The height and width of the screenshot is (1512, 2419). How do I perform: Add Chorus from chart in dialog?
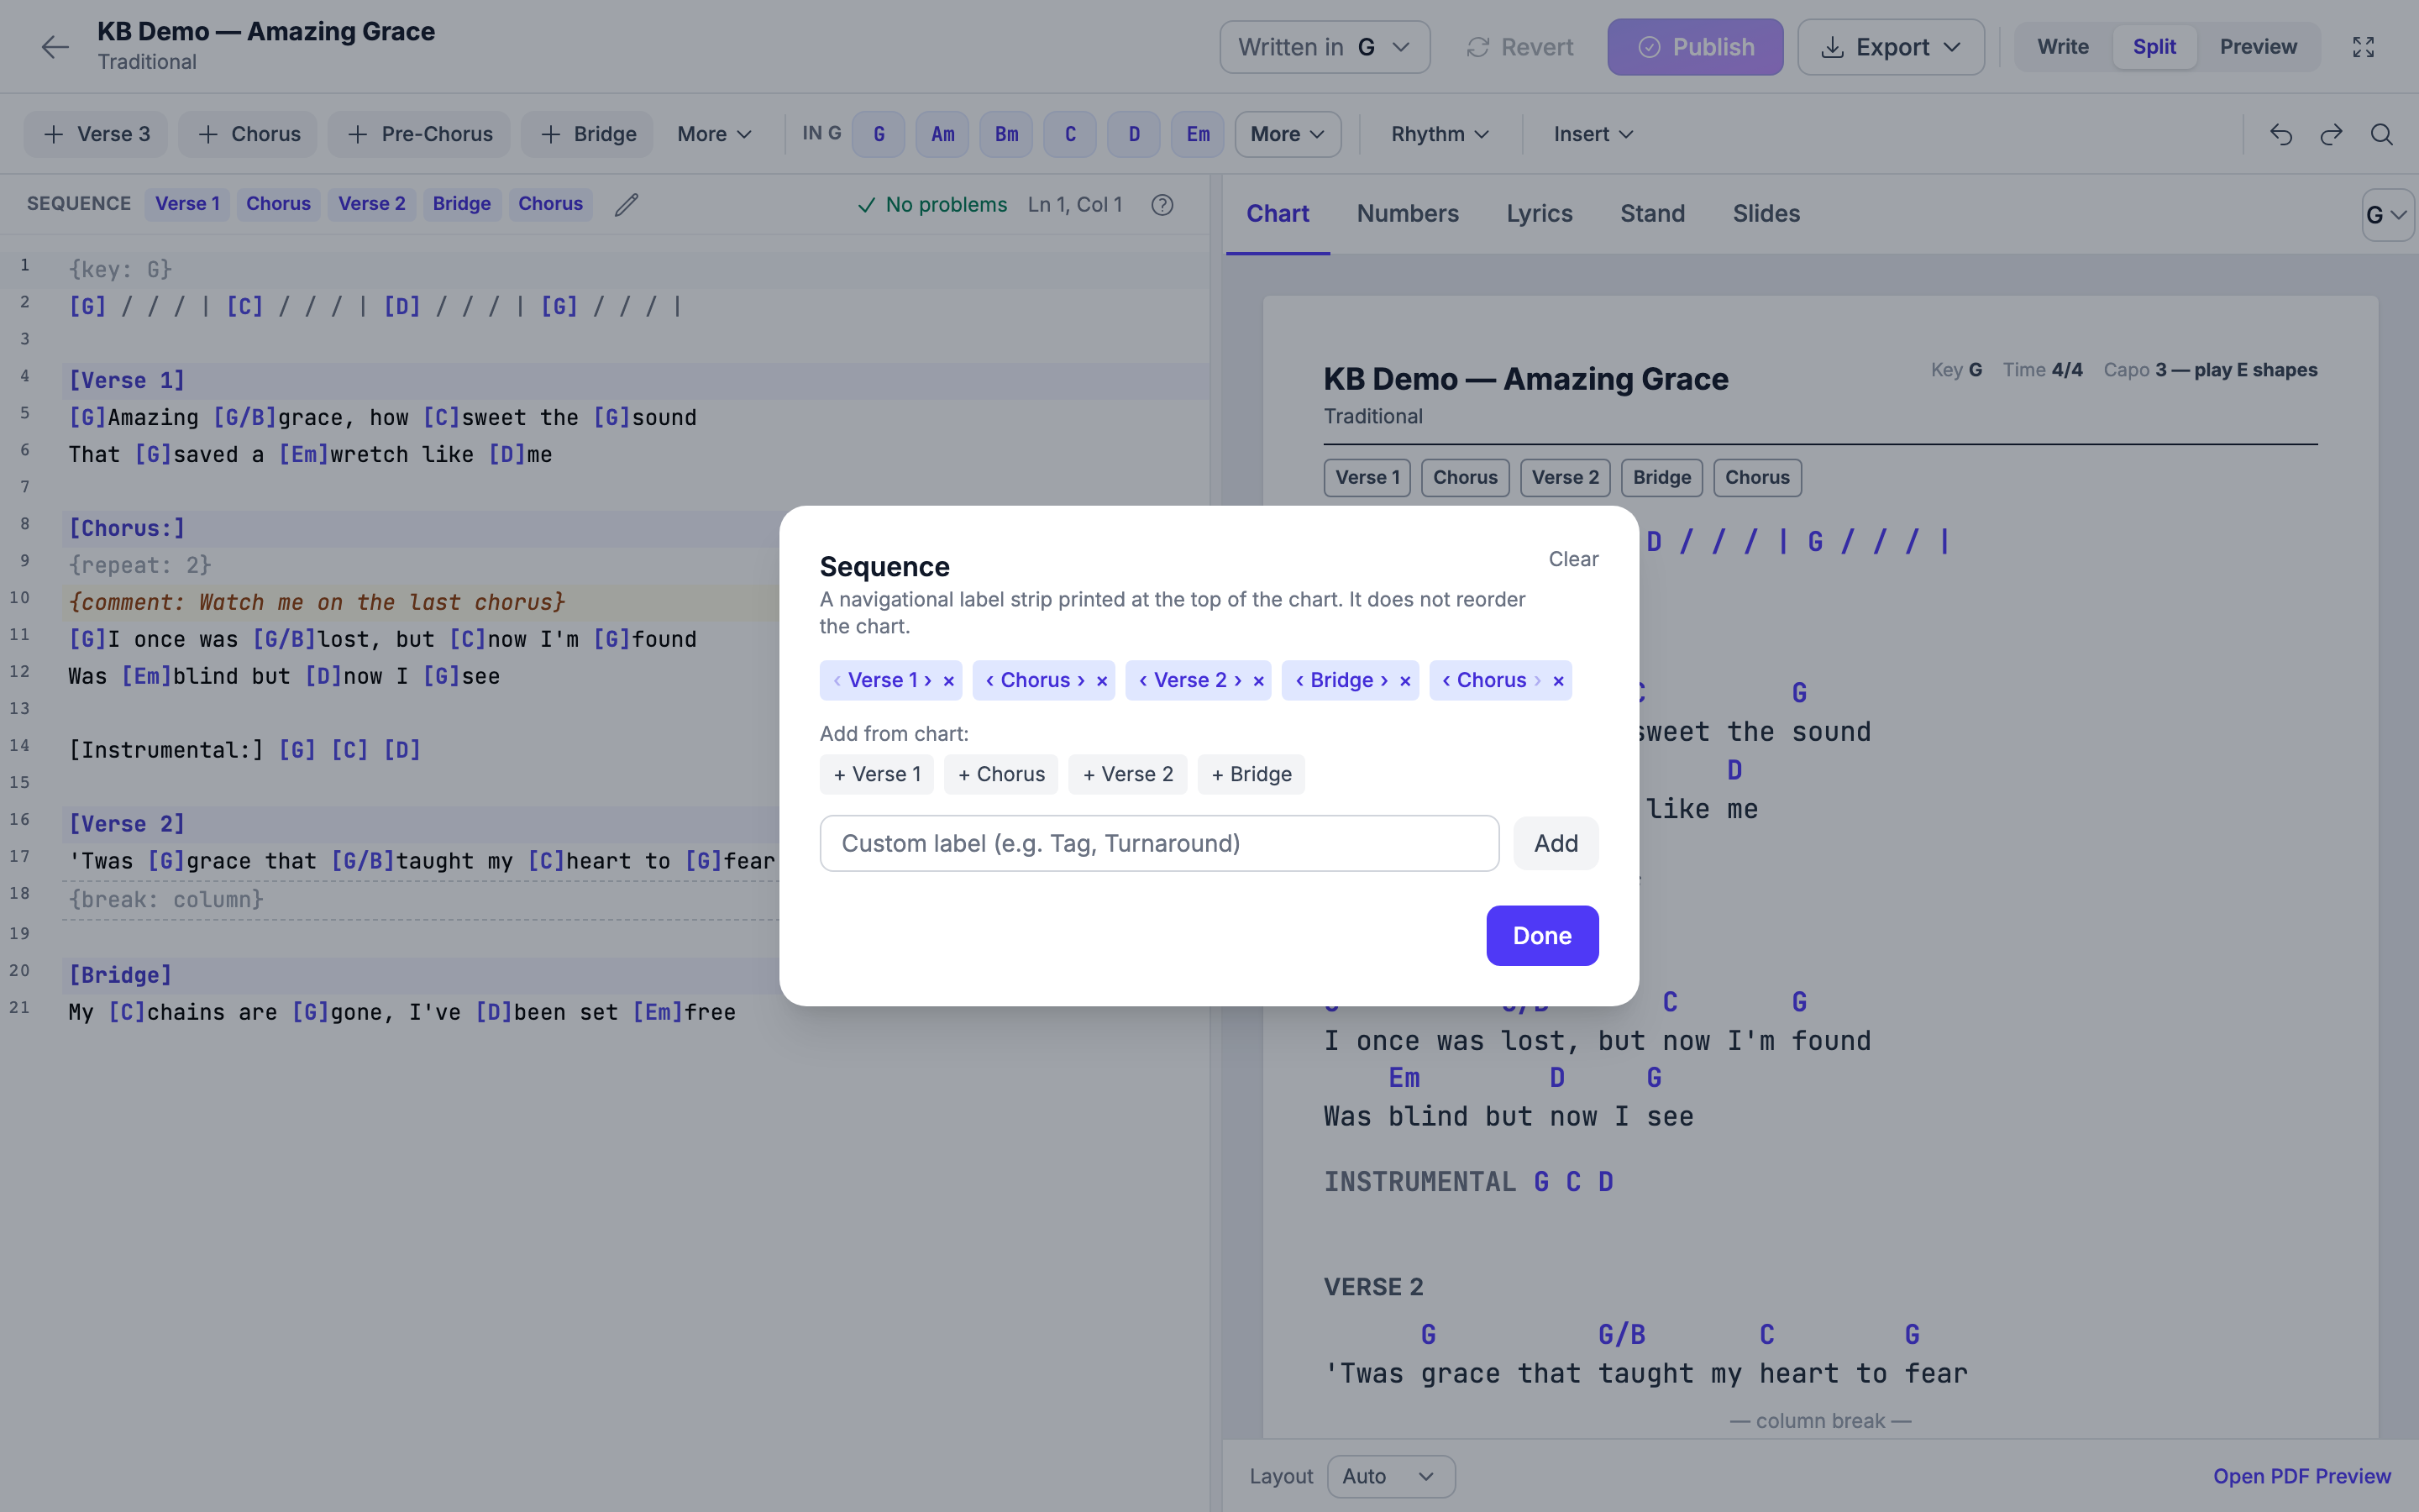pyautogui.click(x=1000, y=775)
